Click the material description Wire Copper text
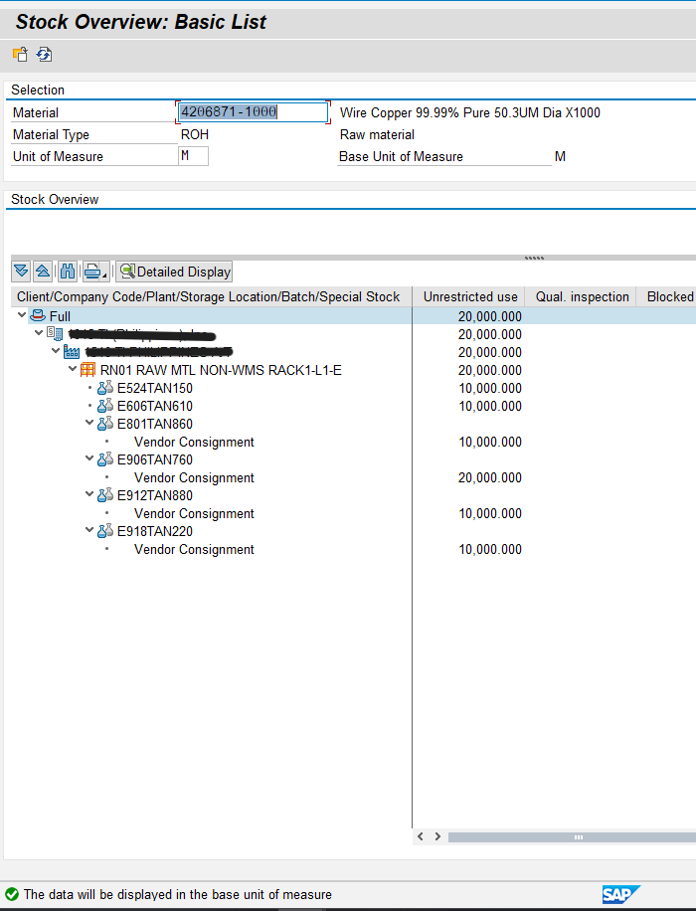Viewport: 696px width, 911px height. 470,112
